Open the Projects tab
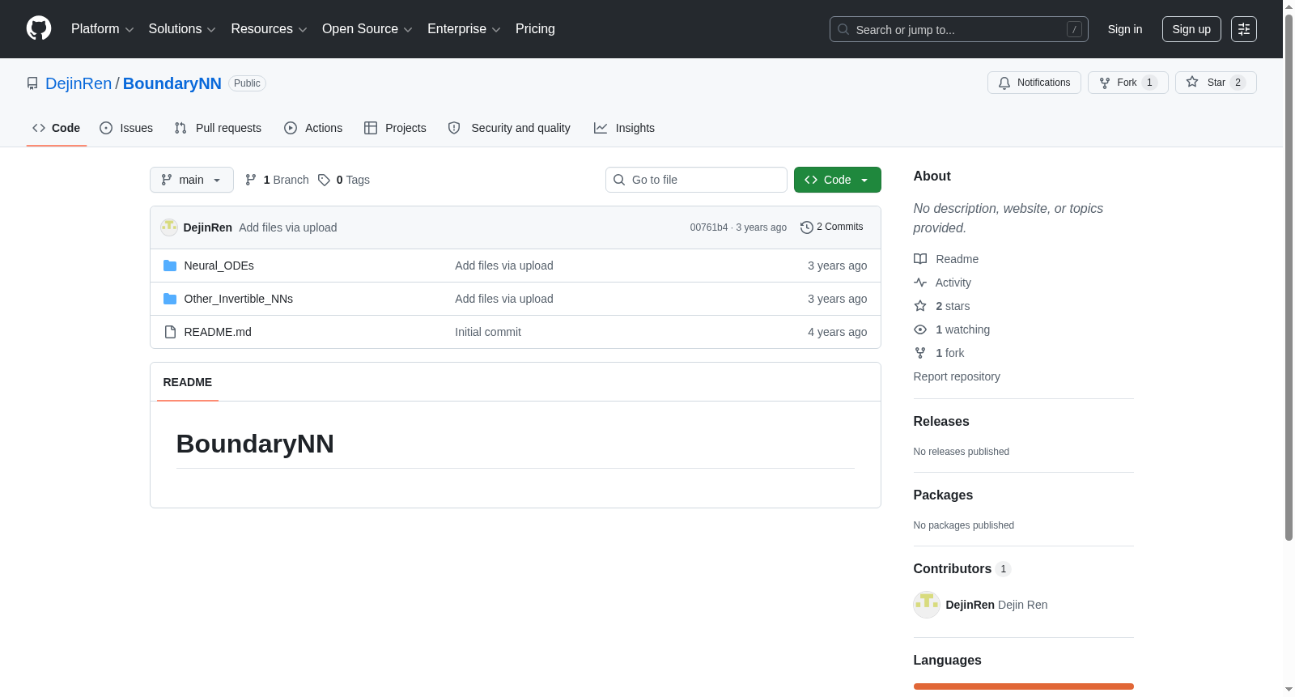1295x697 pixels. [395, 128]
